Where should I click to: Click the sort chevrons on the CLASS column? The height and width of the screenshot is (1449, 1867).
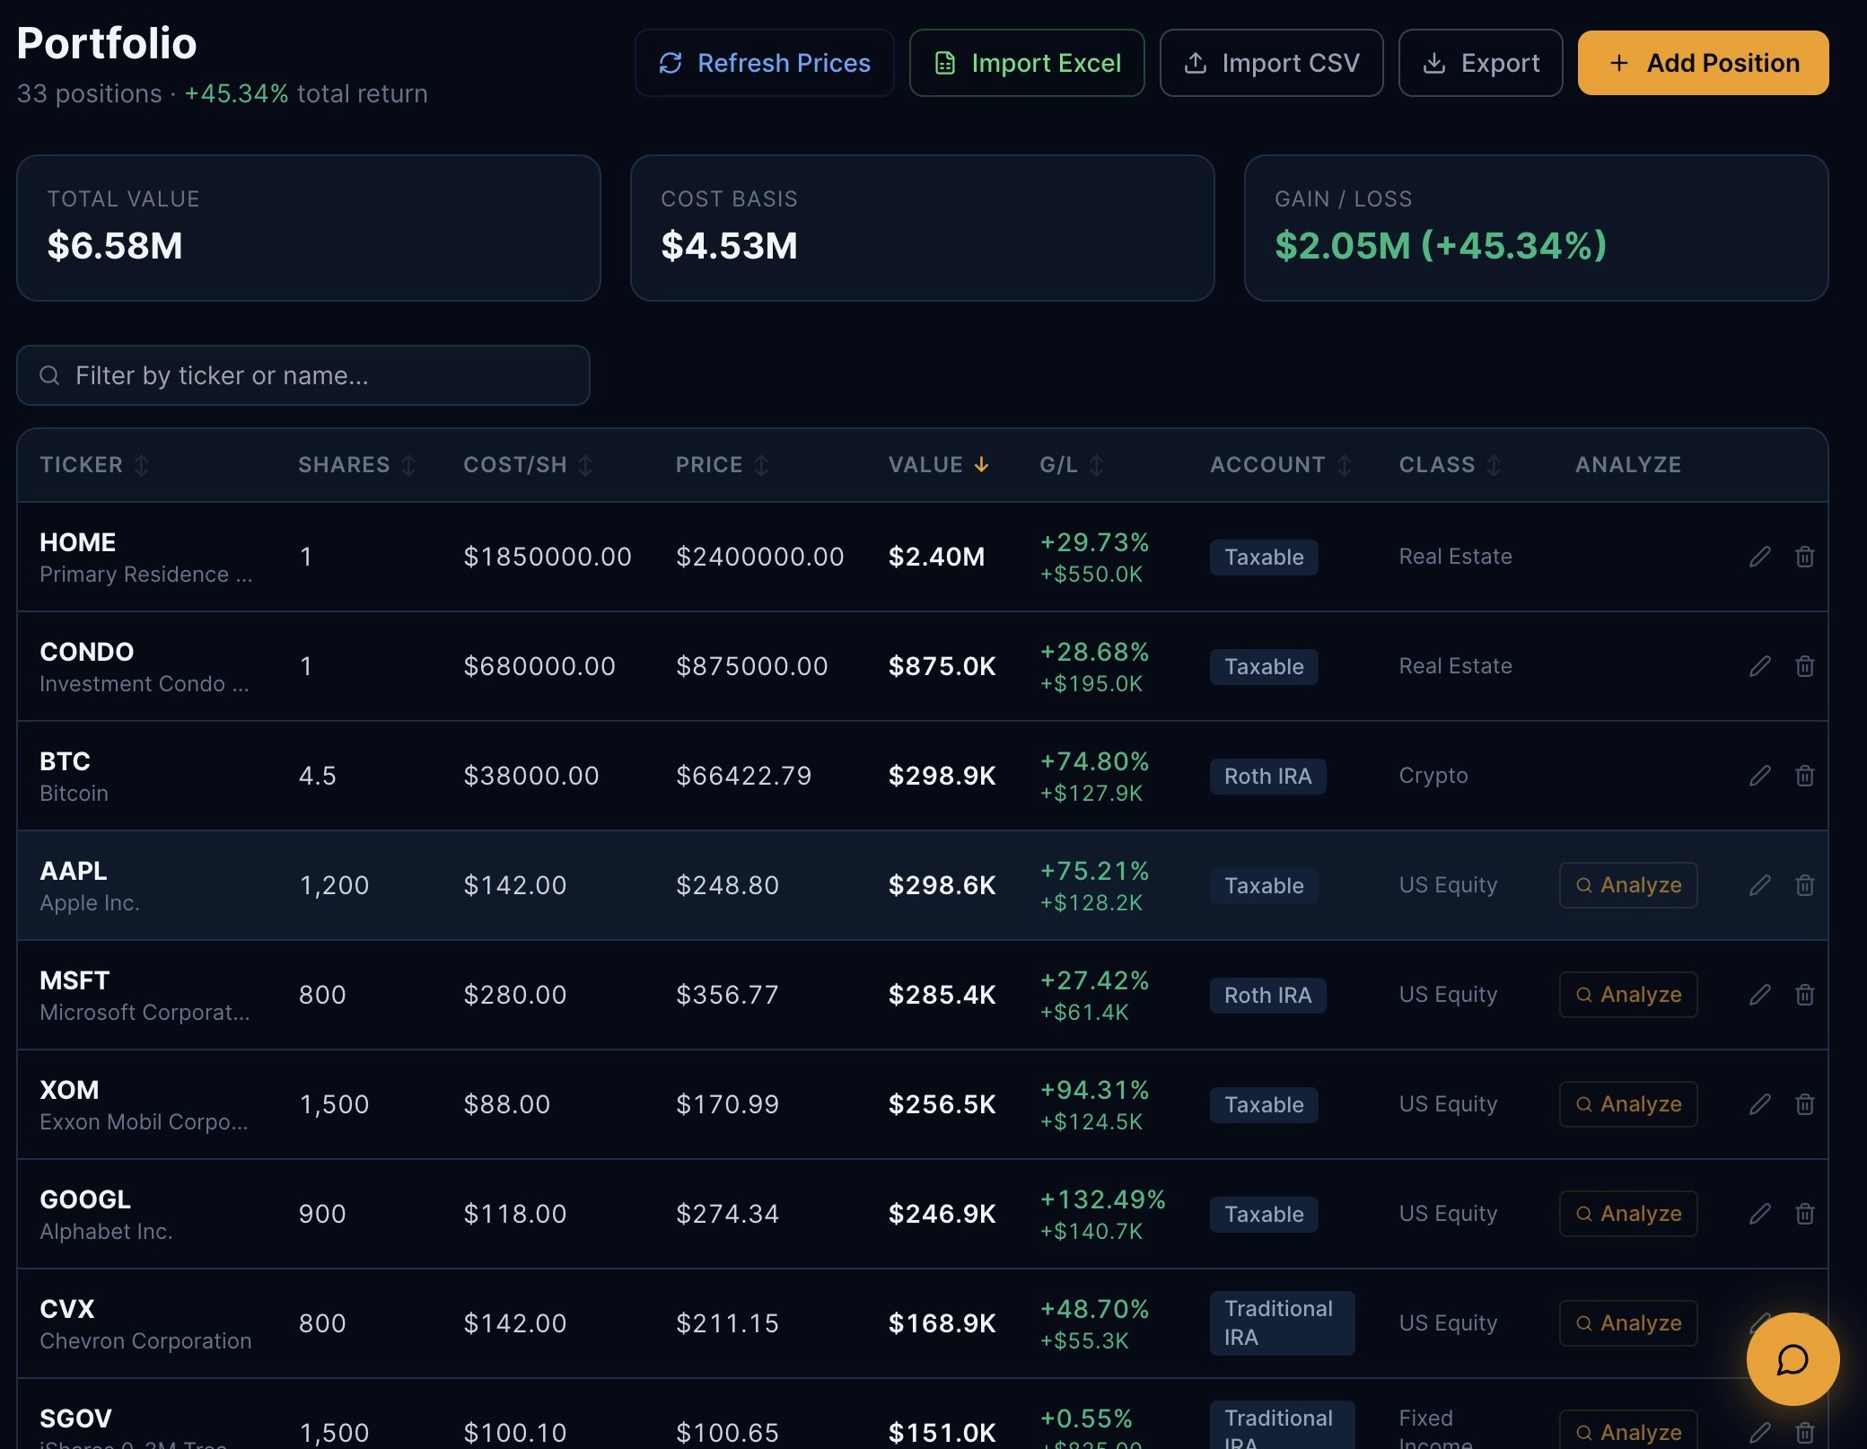1493,465
